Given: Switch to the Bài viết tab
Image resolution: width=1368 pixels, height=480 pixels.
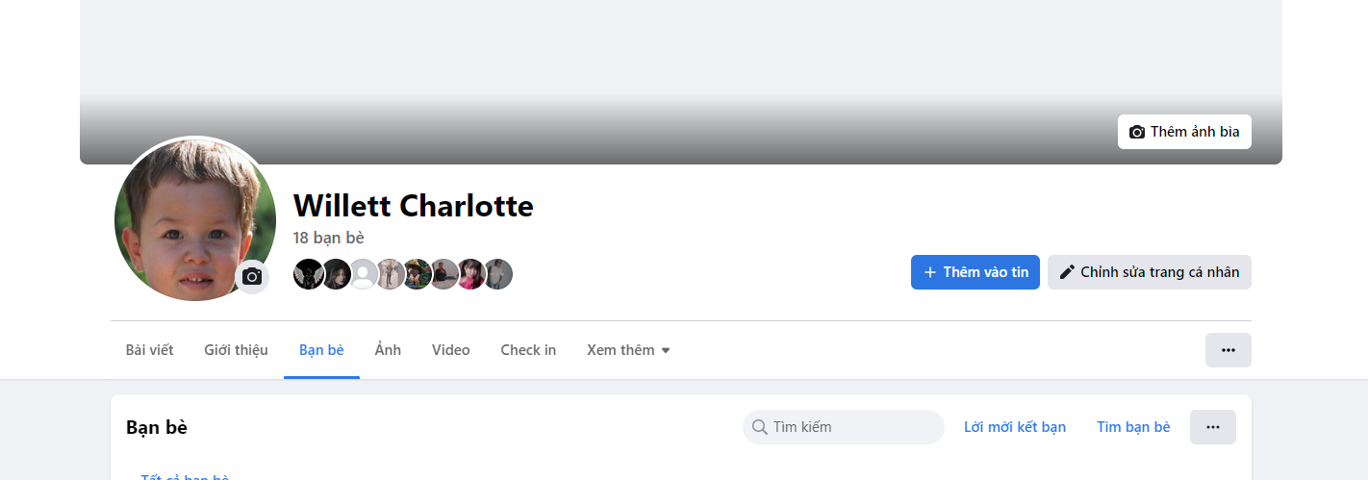Looking at the screenshot, I should [x=150, y=350].
